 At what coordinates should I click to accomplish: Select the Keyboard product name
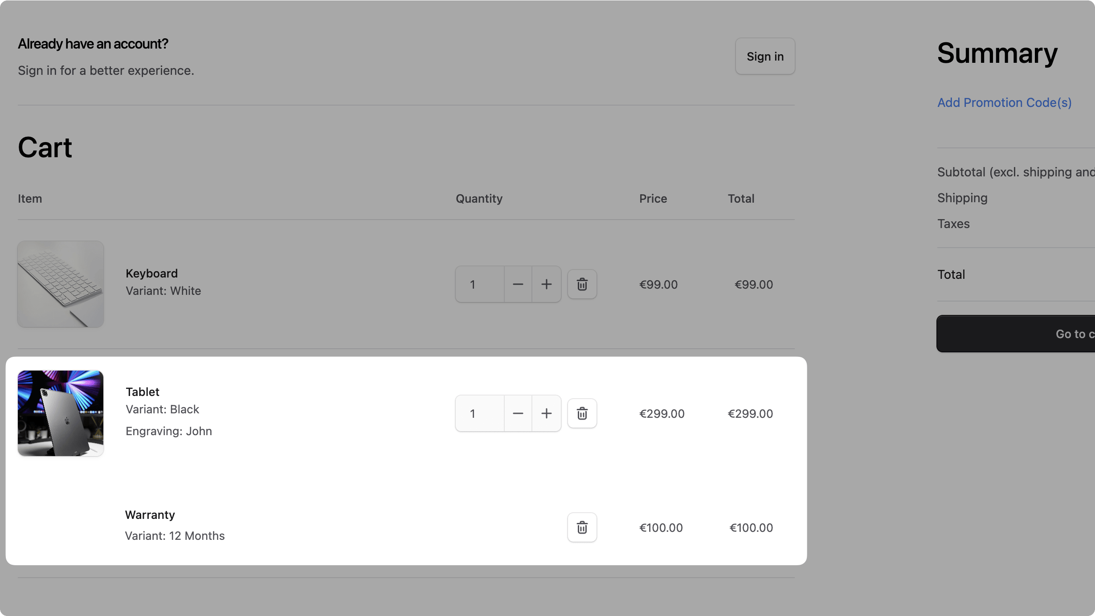point(151,273)
